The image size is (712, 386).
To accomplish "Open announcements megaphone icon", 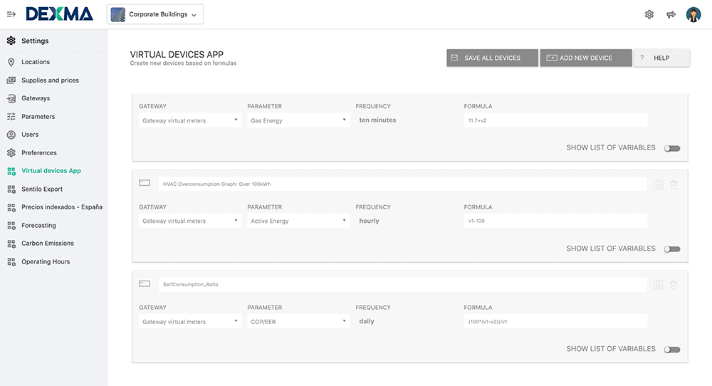I will [x=671, y=14].
